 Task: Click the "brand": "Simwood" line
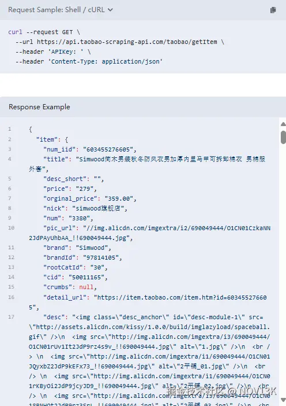[77, 248]
